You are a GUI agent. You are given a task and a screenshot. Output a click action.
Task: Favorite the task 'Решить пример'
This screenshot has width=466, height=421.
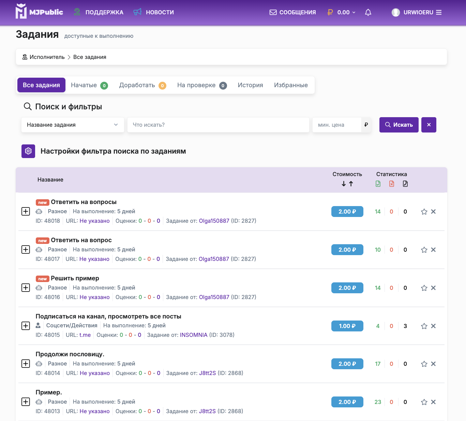pyautogui.click(x=424, y=288)
